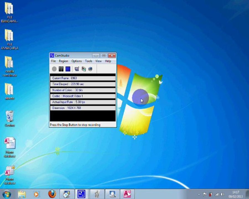Select the upper Primo database Access file

[9, 147]
